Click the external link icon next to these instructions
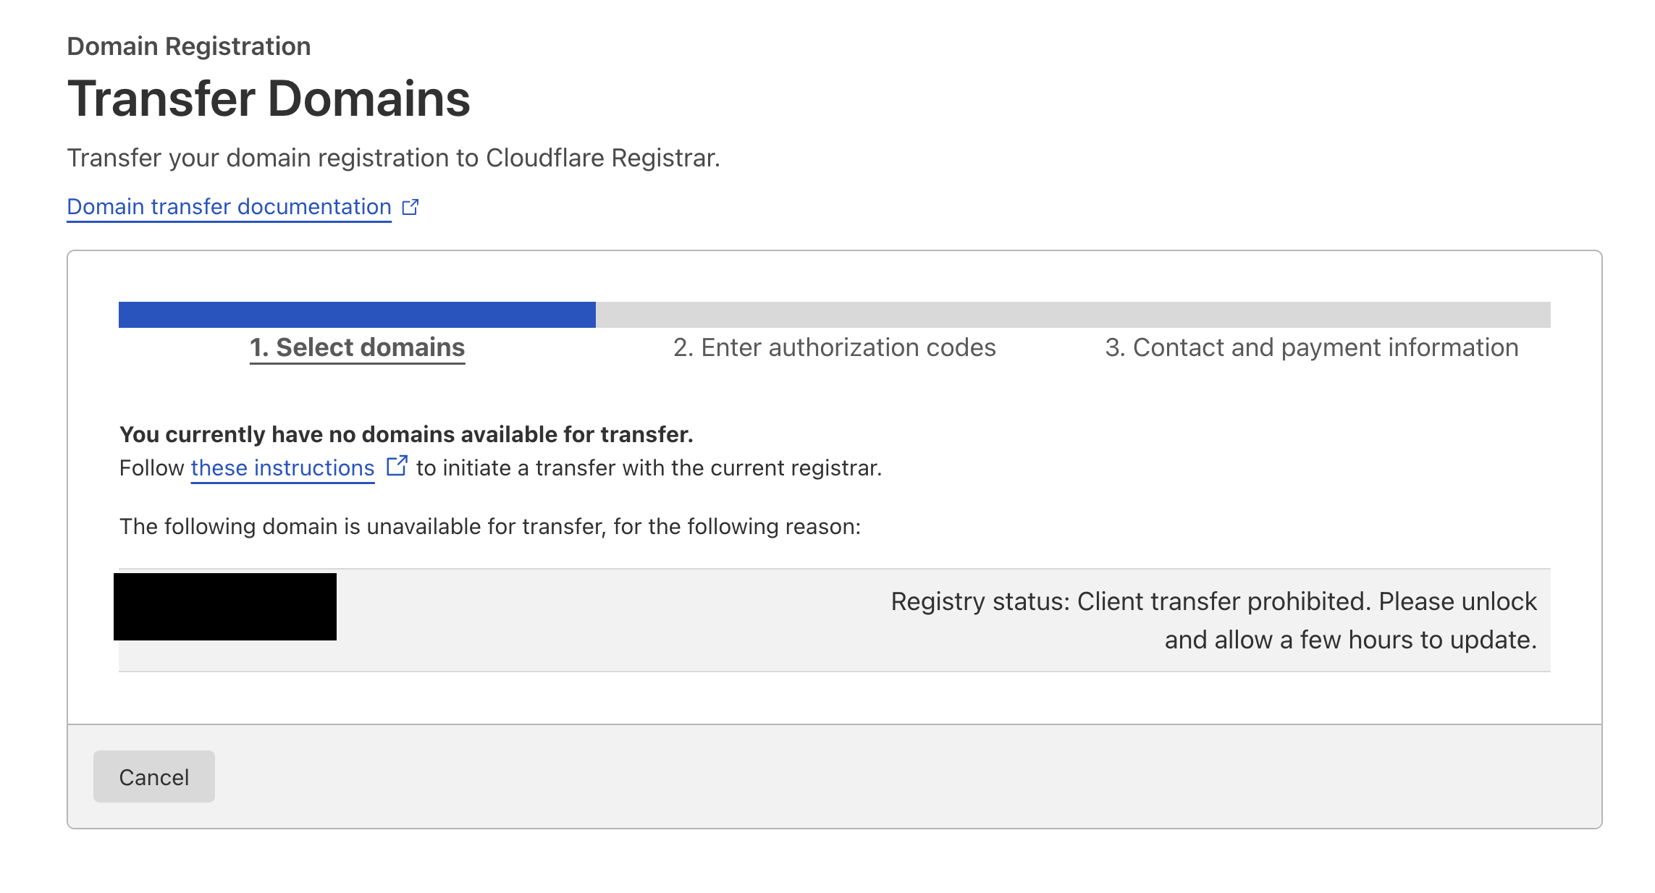 click(x=397, y=467)
